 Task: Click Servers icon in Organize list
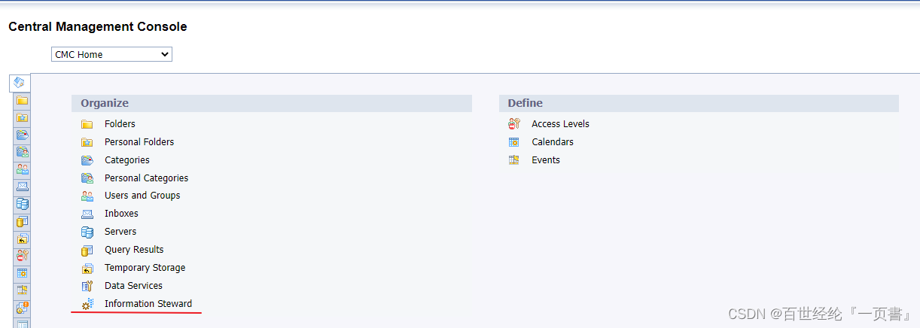(x=87, y=232)
